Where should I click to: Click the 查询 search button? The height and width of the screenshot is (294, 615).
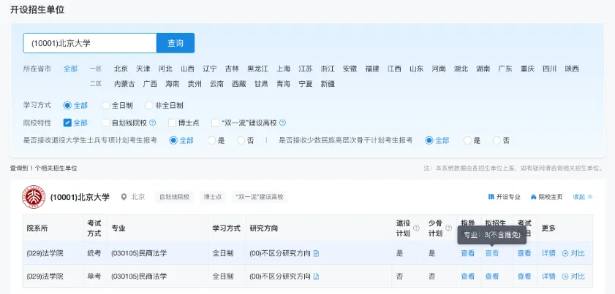(x=176, y=43)
